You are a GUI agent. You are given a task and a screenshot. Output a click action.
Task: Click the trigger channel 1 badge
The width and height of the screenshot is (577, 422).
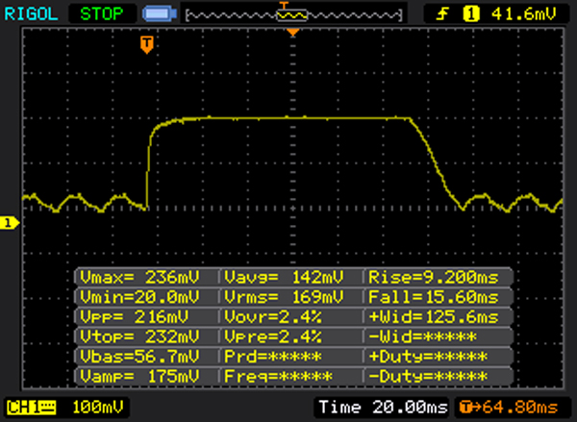(471, 14)
